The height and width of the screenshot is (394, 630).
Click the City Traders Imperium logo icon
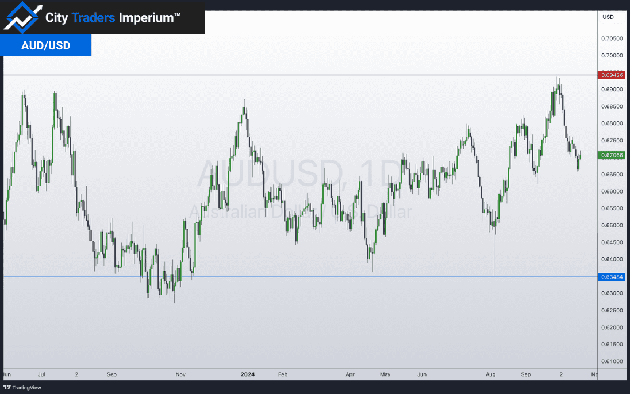coord(23,17)
